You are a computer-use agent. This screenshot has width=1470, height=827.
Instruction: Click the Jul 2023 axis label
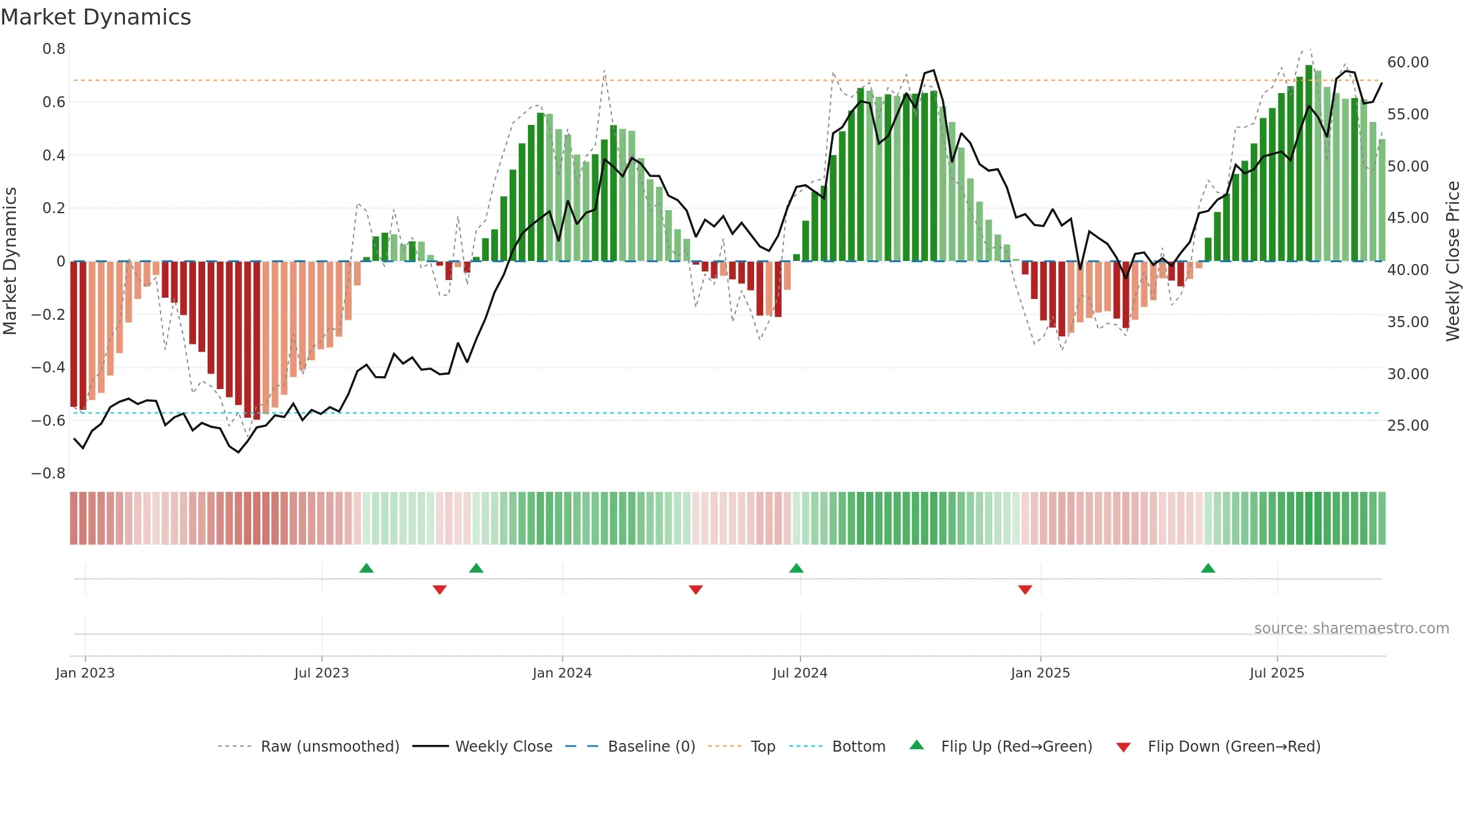click(322, 673)
